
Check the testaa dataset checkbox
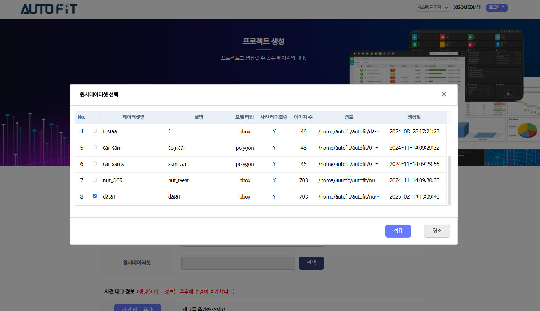click(95, 131)
